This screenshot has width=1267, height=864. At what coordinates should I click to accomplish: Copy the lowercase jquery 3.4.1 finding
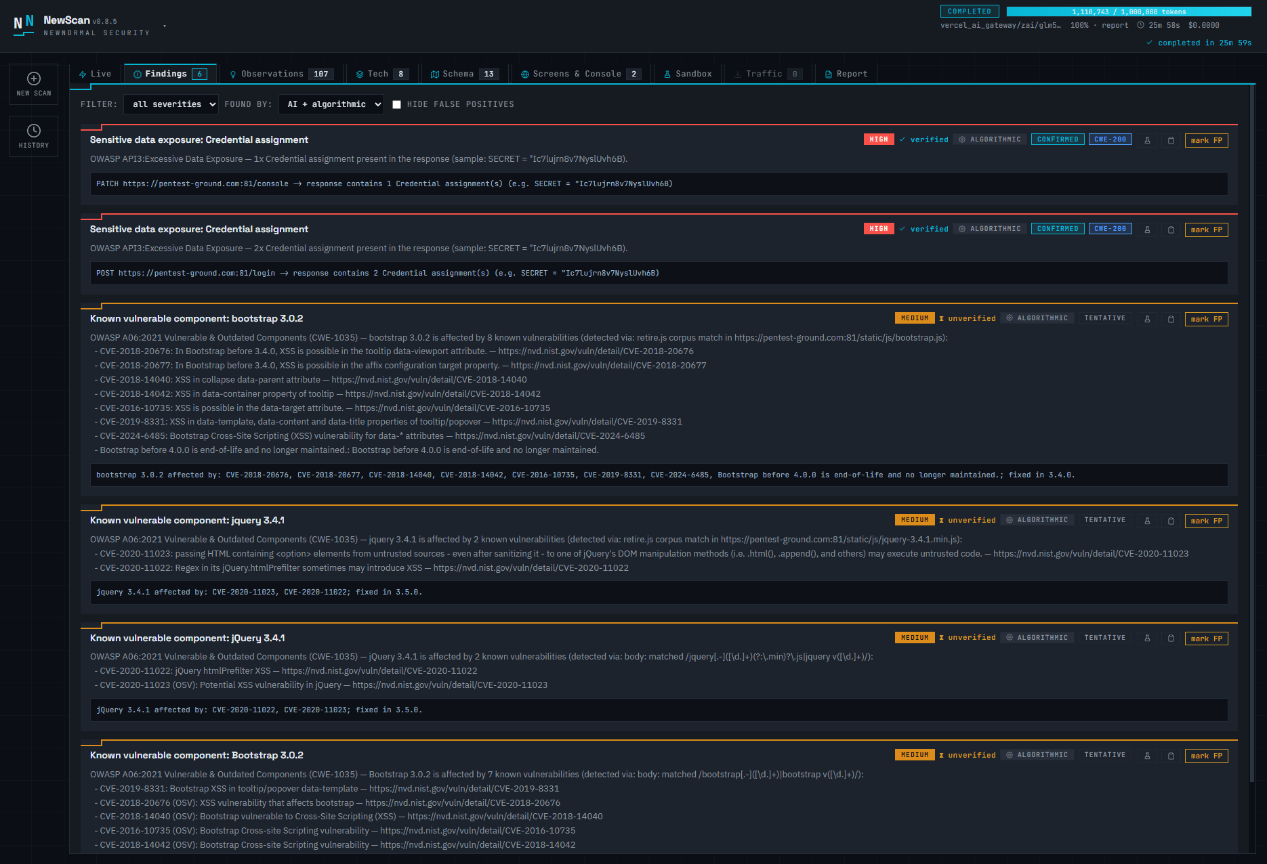1171,521
